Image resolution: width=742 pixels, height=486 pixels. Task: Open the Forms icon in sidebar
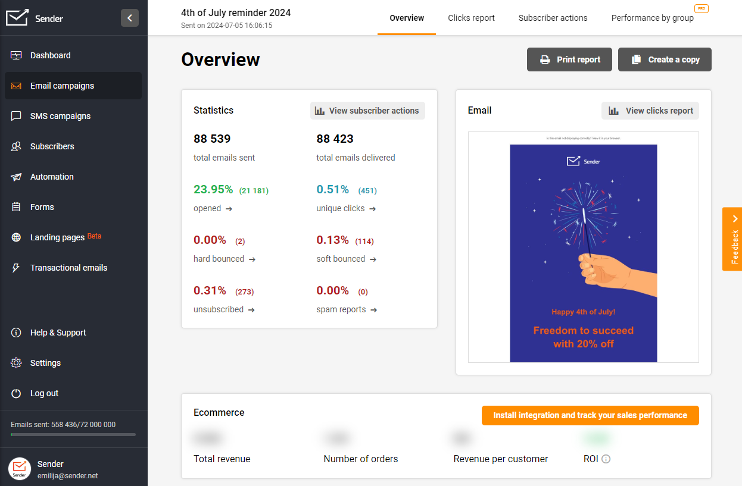pos(17,207)
